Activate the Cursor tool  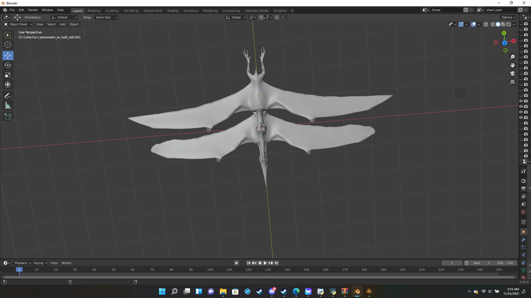pyautogui.click(x=8, y=44)
